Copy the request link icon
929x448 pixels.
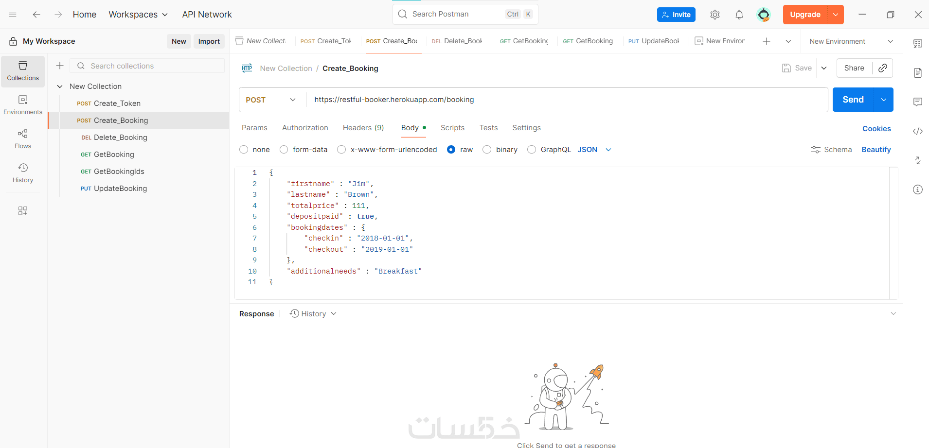(x=883, y=68)
